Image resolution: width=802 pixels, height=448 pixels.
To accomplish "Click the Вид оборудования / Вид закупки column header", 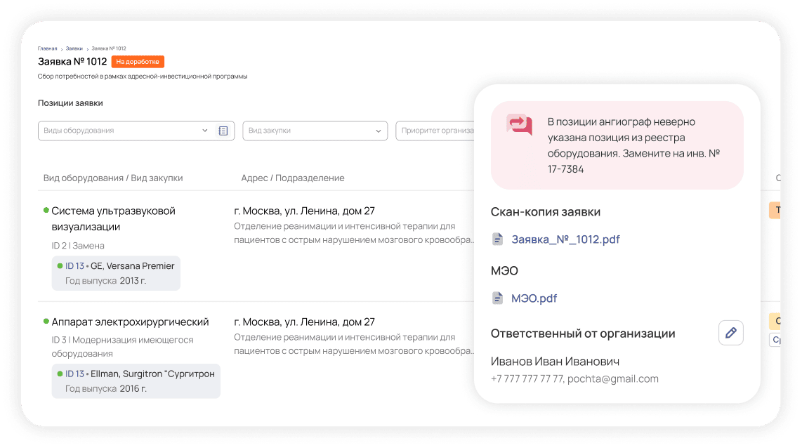I will tap(113, 178).
